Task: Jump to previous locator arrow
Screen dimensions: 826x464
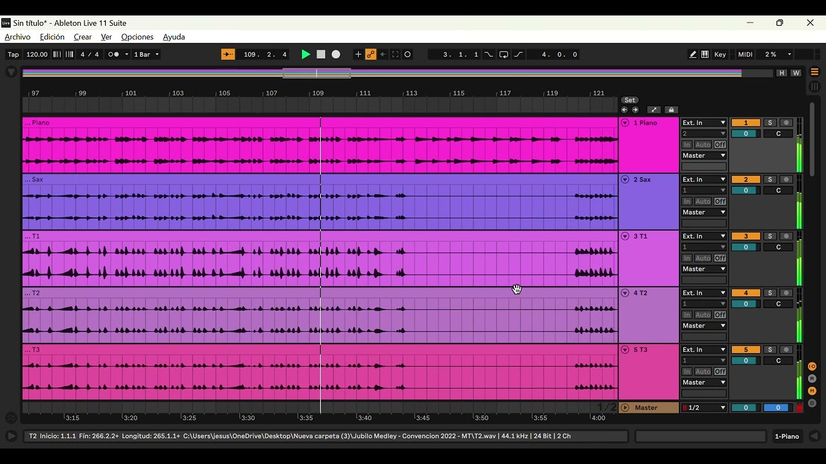Action: click(x=624, y=110)
